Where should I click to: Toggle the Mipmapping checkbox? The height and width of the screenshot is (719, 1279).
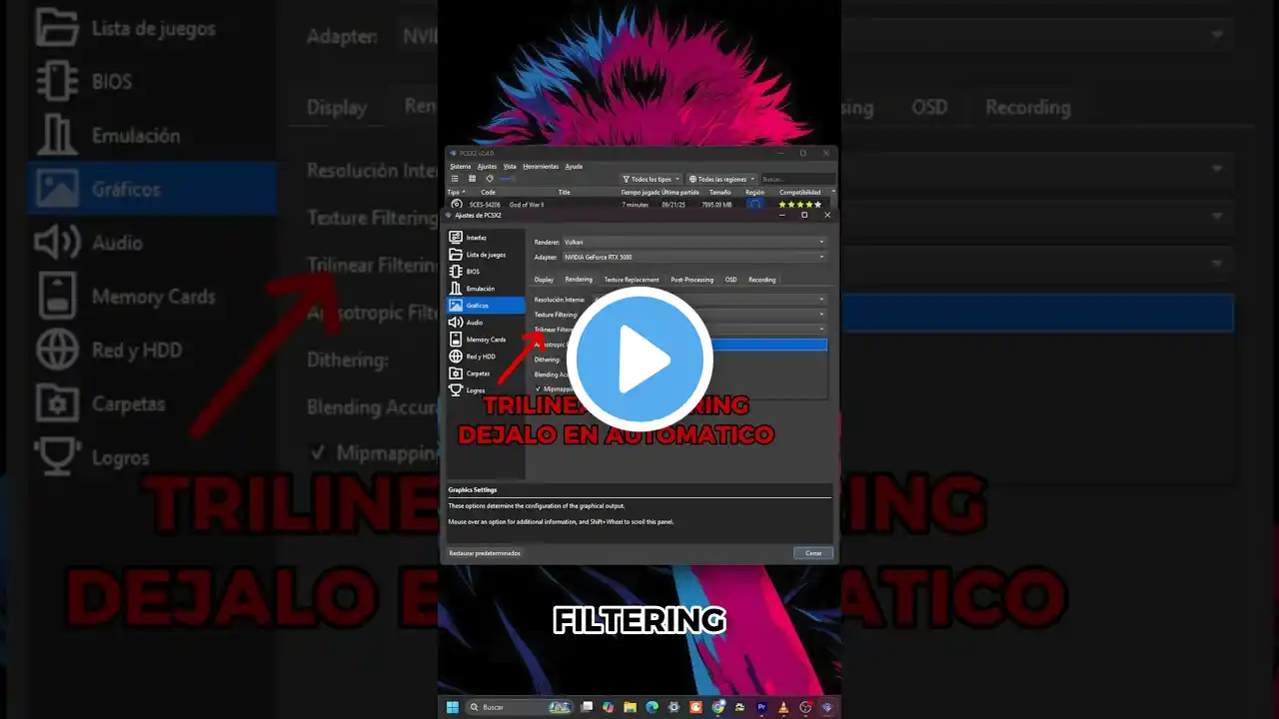[539, 388]
